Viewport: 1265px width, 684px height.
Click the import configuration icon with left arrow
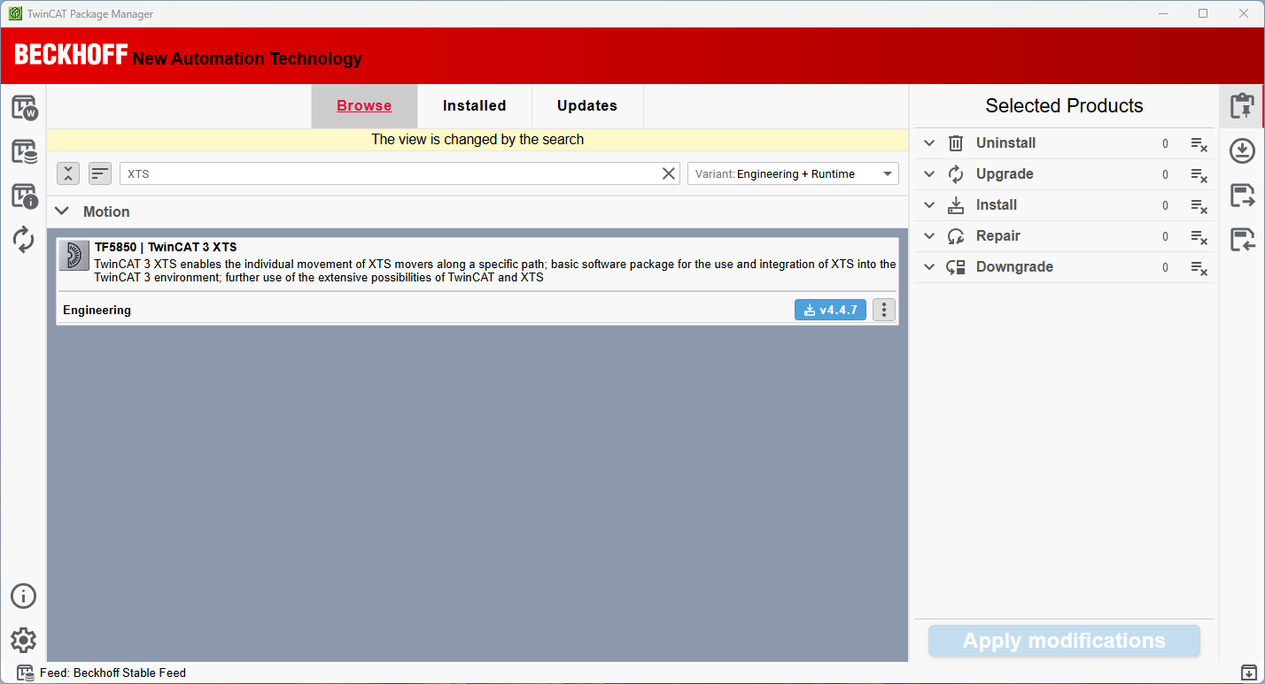[1243, 239]
